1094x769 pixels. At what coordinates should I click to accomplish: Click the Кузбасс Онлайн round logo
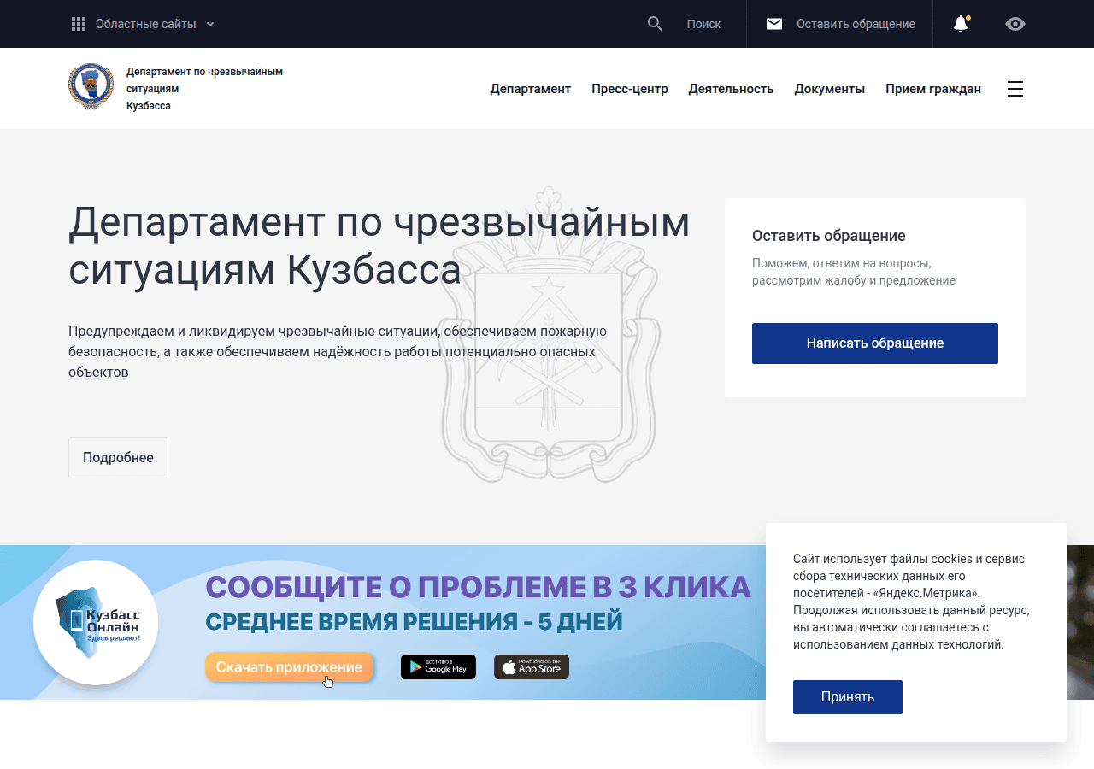tap(96, 622)
